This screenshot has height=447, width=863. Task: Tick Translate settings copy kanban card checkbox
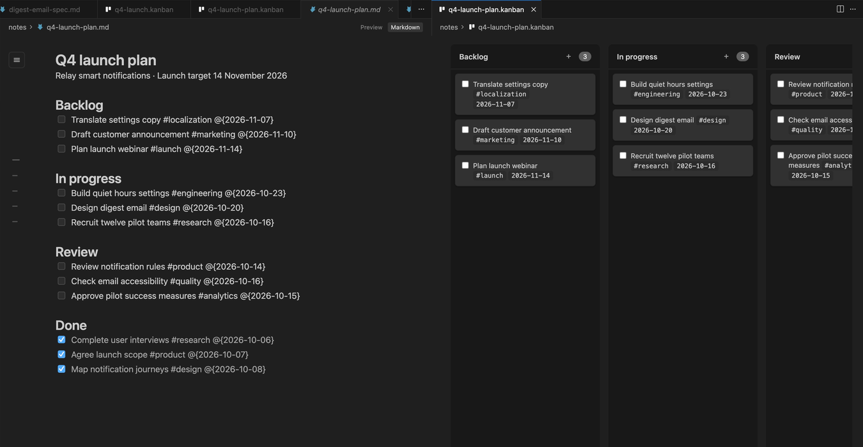coord(465,84)
